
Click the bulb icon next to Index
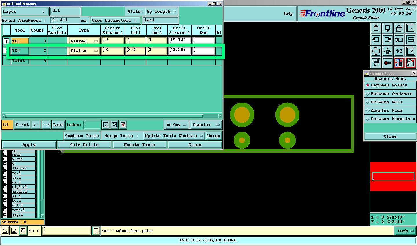point(106,125)
